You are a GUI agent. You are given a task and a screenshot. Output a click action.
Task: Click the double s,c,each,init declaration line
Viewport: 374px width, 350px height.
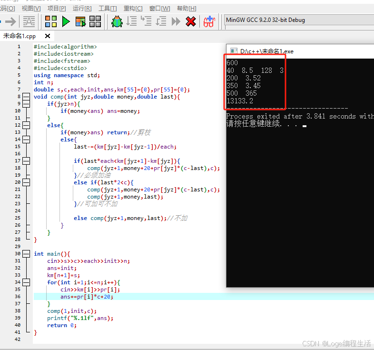click(x=112, y=90)
